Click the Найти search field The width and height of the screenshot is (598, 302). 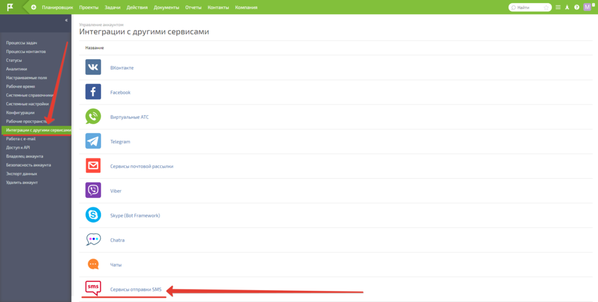(529, 7)
